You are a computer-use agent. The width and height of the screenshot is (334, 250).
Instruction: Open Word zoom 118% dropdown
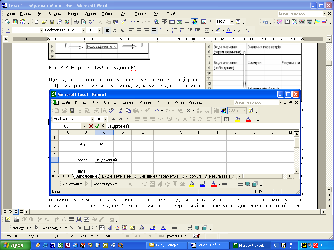232,22
